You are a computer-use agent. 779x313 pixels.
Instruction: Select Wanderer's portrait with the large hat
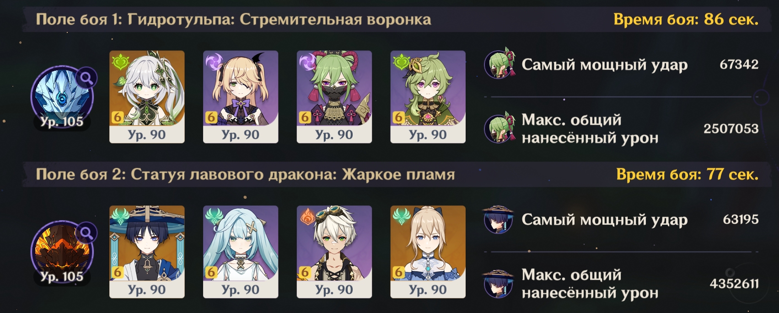[x=147, y=252]
